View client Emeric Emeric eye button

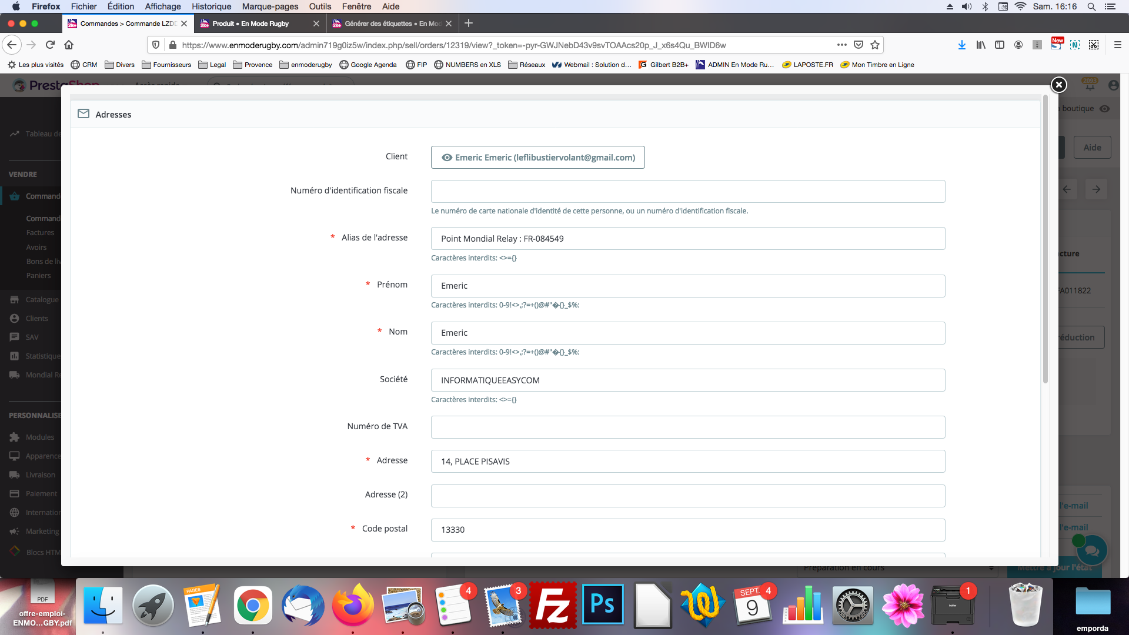(537, 157)
